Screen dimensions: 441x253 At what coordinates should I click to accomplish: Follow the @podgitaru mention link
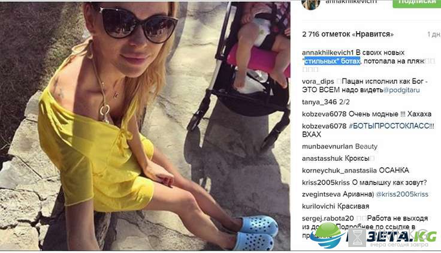click(401, 90)
